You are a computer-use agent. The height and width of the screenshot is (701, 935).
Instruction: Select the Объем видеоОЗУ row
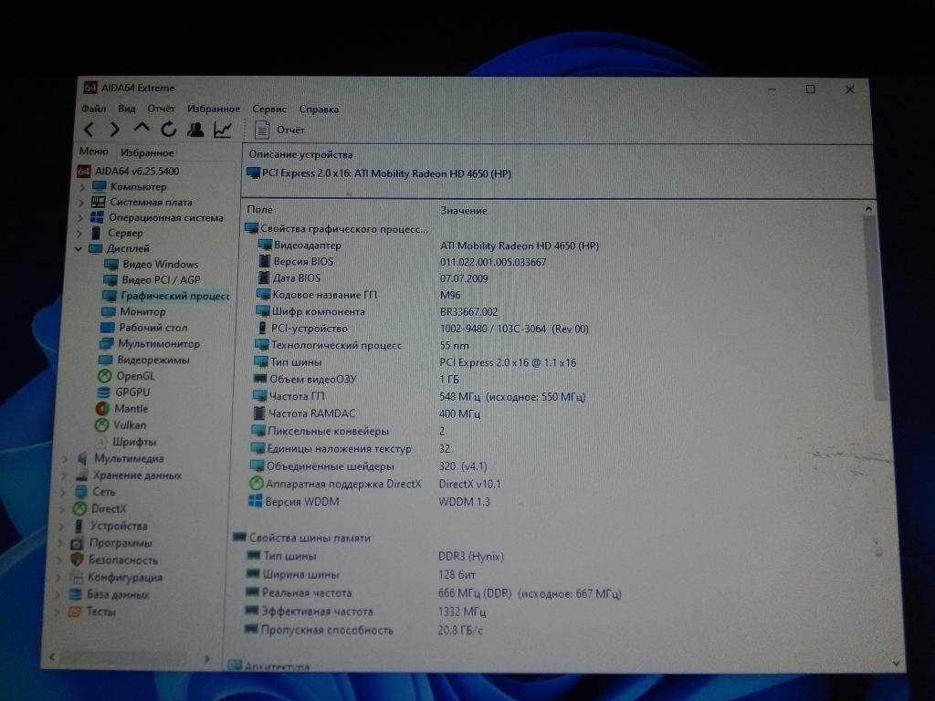(x=357, y=379)
